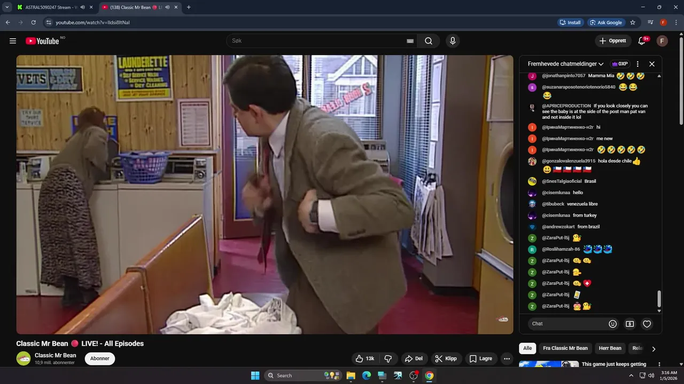Open Chrome from the taskbar
The height and width of the screenshot is (384, 684).
pos(429,375)
